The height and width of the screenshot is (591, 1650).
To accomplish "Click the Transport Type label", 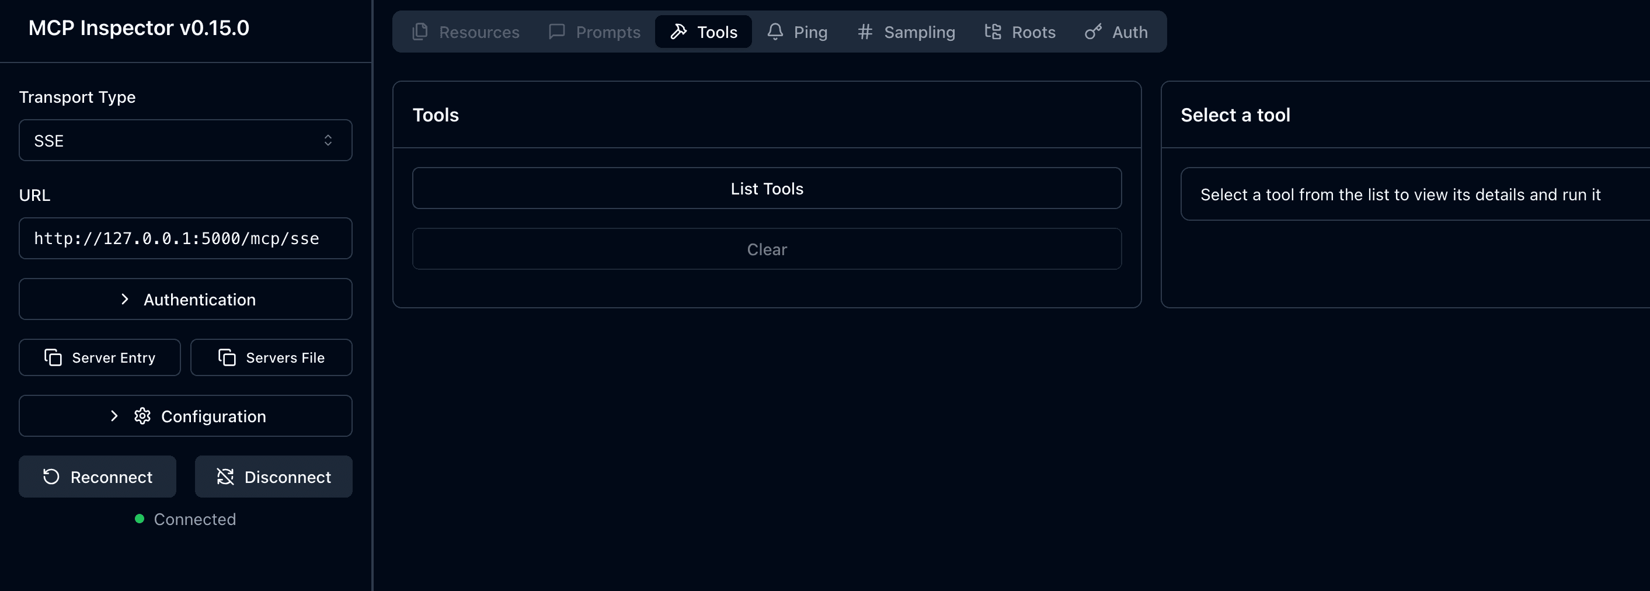I will 78,97.
